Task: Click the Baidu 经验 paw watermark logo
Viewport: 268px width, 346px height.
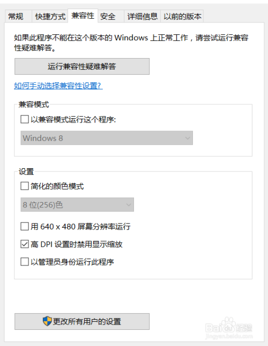Action: [x=229, y=326]
